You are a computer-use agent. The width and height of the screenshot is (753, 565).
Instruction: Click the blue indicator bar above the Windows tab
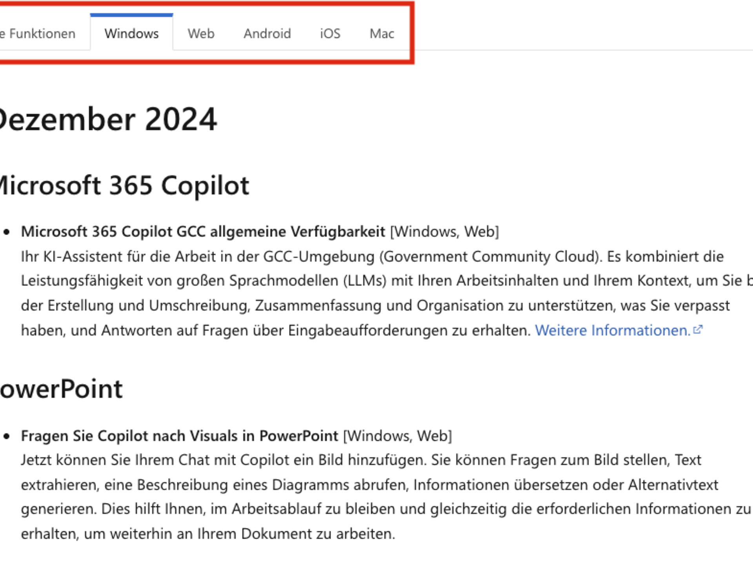coord(131,15)
